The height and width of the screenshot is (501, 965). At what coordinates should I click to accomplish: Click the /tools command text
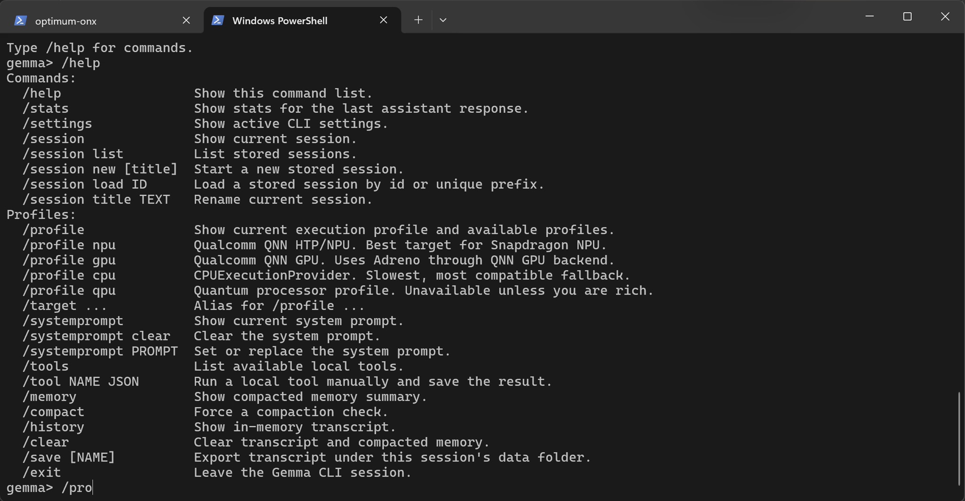pyautogui.click(x=45, y=366)
